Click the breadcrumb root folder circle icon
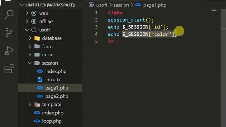Screen dimensions: 226x127 pyautogui.click(x=91, y=5)
